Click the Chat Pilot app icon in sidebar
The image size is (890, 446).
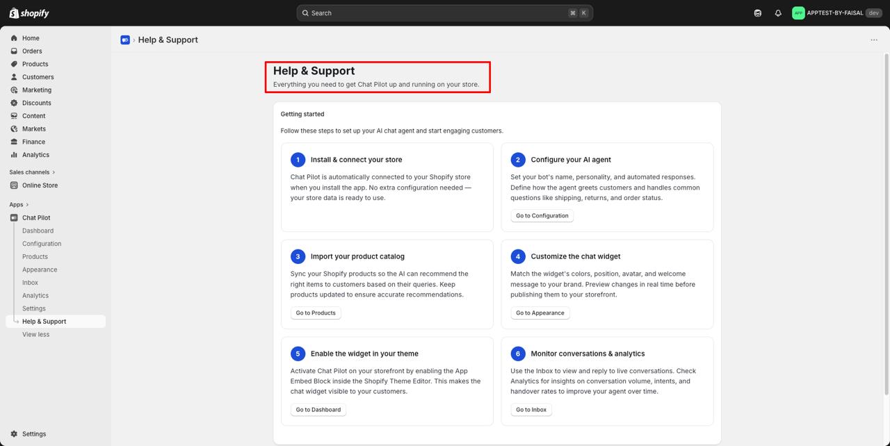coord(14,218)
